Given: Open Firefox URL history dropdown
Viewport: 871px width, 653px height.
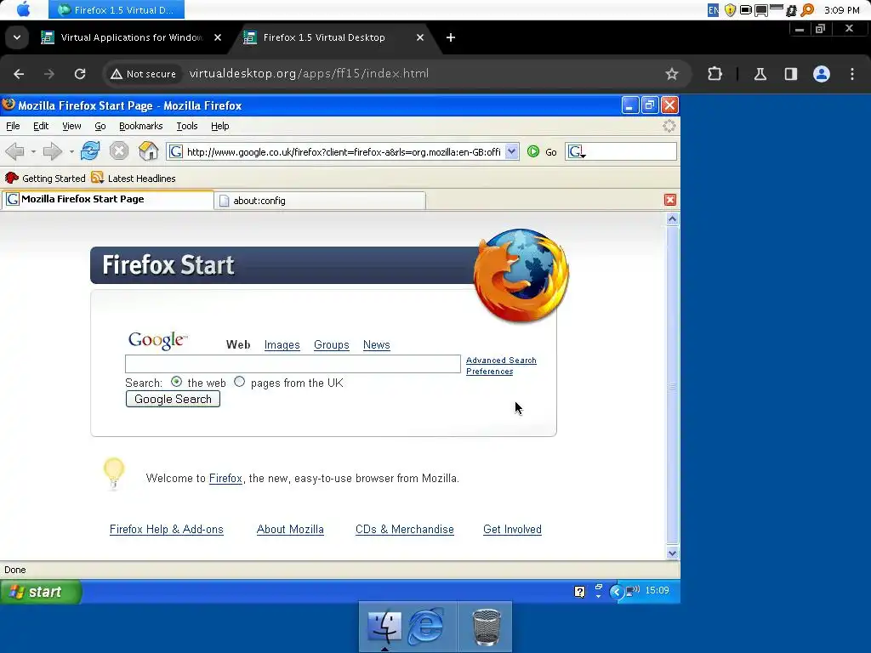Looking at the screenshot, I should tap(511, 151).
